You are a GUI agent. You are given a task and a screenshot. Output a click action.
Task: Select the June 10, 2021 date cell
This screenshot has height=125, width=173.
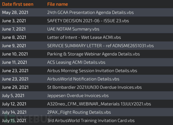pos(15,54)
